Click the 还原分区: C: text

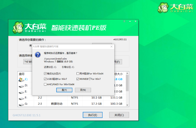pos(50,67)
